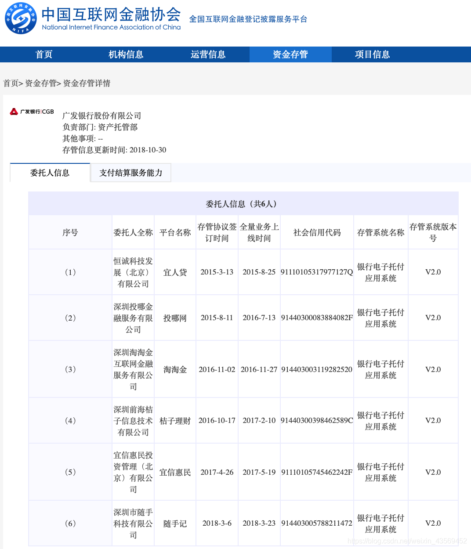
Task: Open the 资金存管 navigation menu item
Action: pos(290,54)
